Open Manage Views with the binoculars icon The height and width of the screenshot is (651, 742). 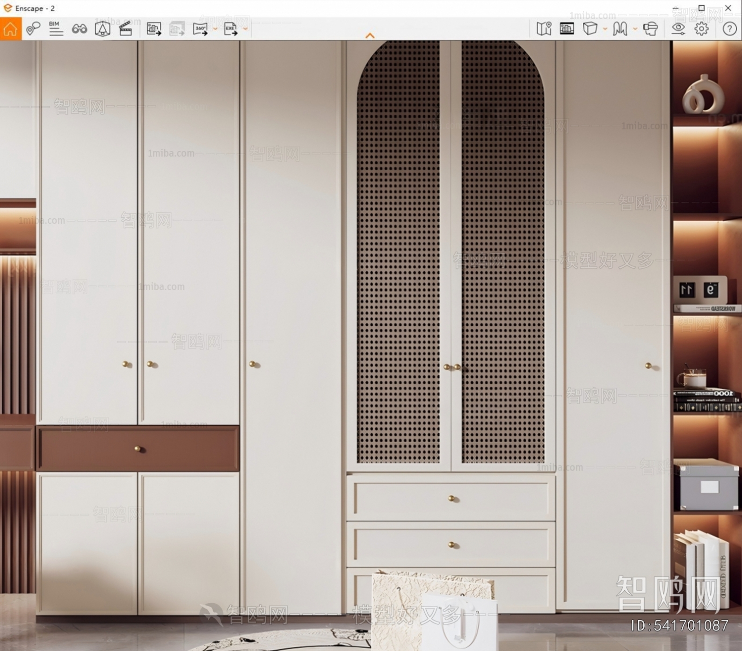tap(79, 29)
